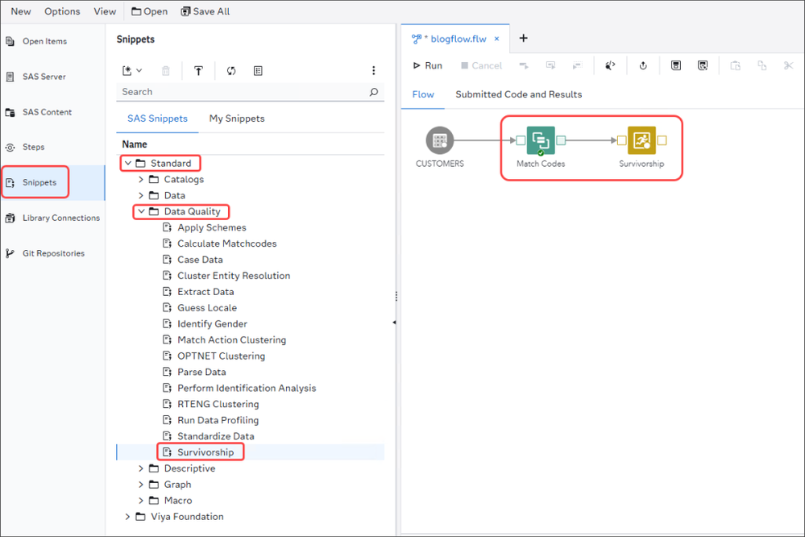Open Git Repositories pane
Viewport: 805px width, 537px height.
pos(53,253)
